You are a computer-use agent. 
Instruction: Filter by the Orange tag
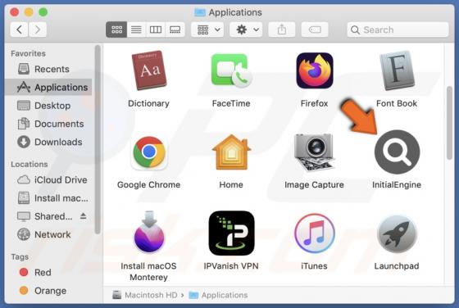click(x=48, y=291)
